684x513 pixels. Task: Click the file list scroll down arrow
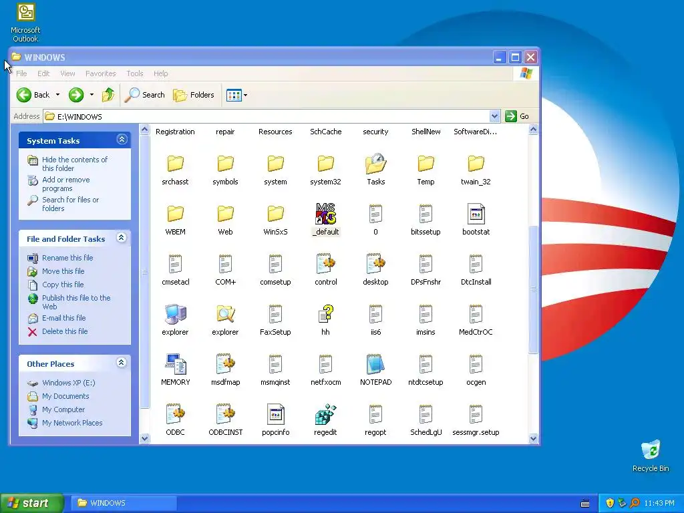click(533, 438)
